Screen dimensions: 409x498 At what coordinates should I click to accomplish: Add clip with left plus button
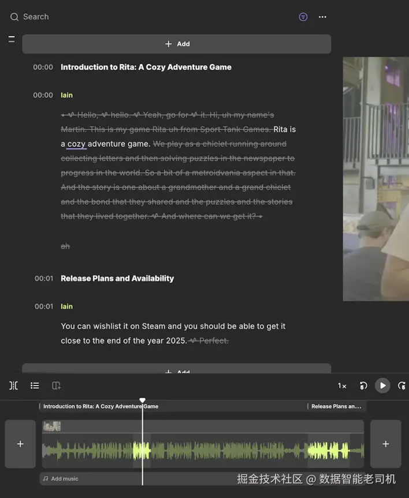20,444
